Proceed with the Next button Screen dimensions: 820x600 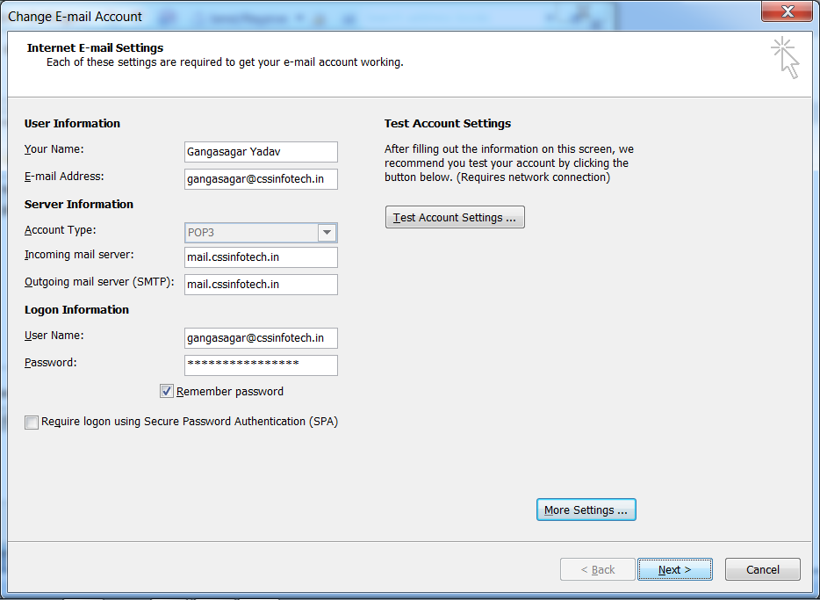674,569
